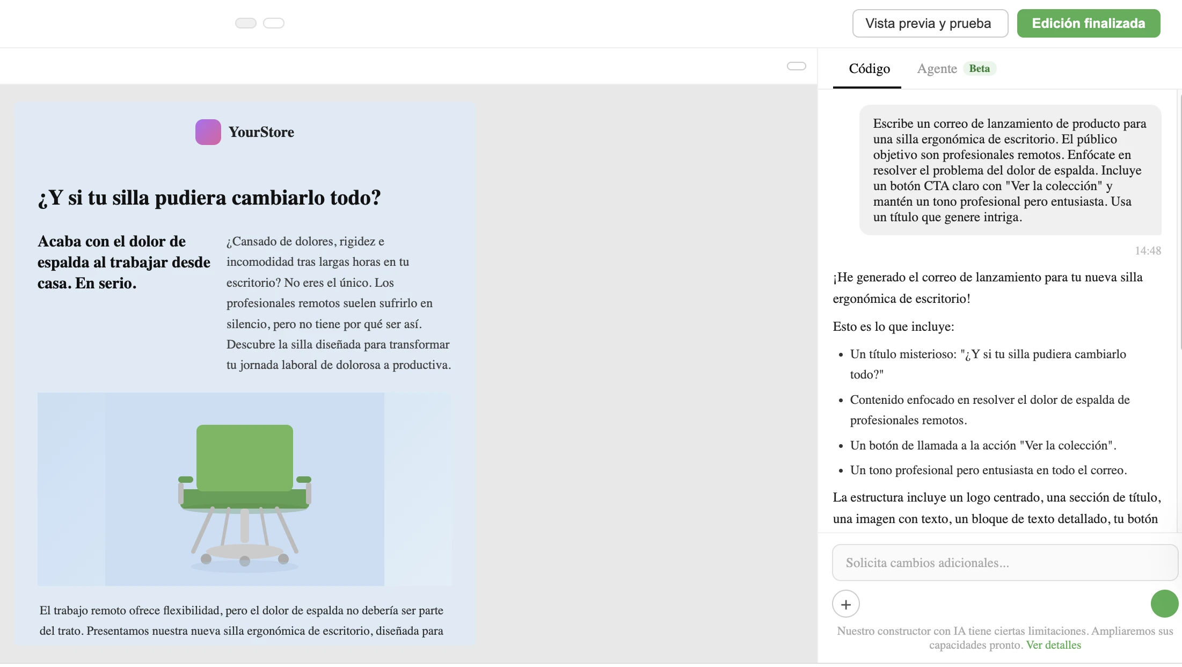The height and width of the screenshot is (667, 1182).
Task: Click the YourStore purple logo icon
Action: 208,132
